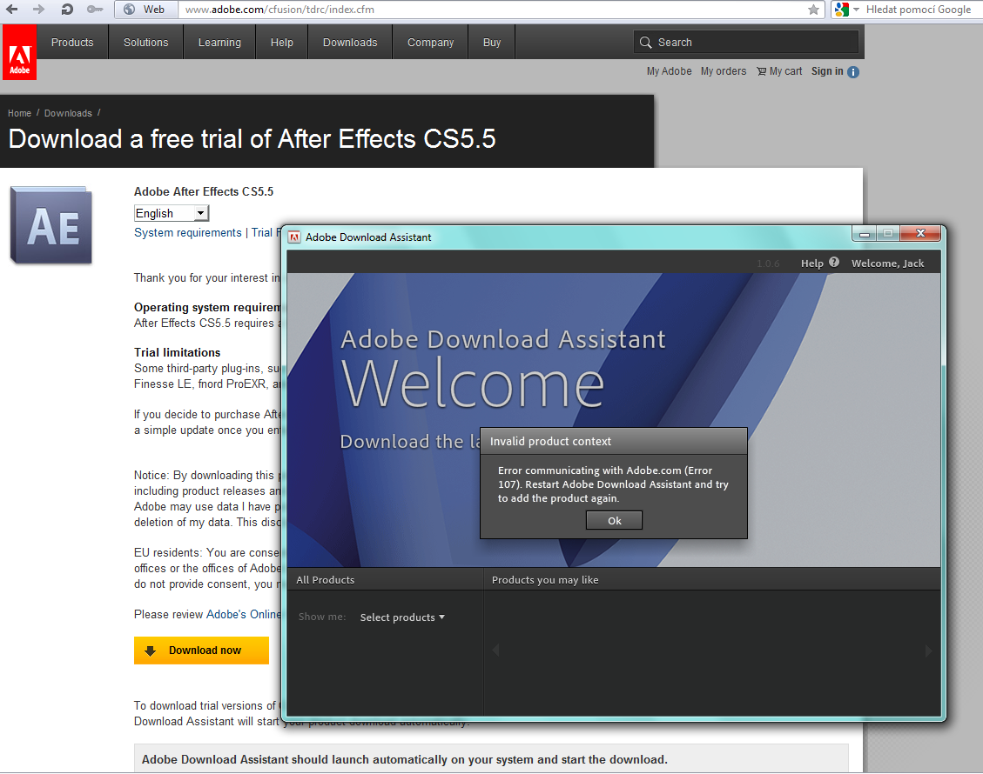The width and height of the screenshot is (983, 774).
Task: Click the key password icon in toolbar
Action: pyautogui.click(x=95, y=10)
